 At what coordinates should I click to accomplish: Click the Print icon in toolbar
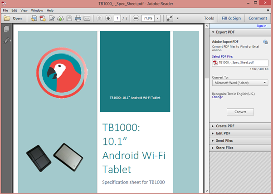(x=78, y=19)
